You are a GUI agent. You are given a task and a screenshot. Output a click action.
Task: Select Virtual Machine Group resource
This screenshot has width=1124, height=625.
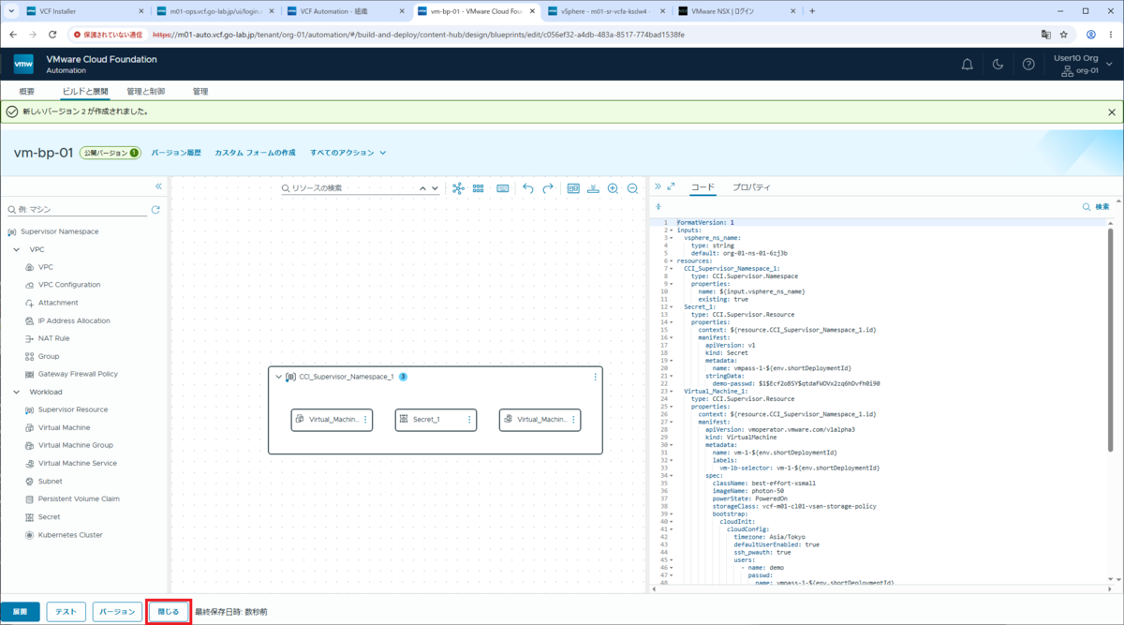(x=75, y=445)
